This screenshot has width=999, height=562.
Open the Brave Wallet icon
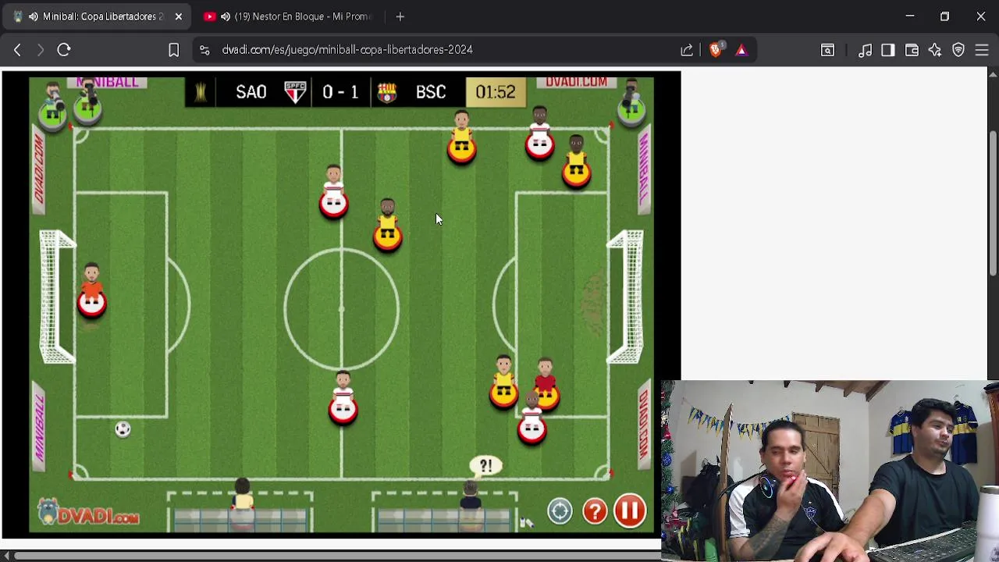tap(912, 50)
